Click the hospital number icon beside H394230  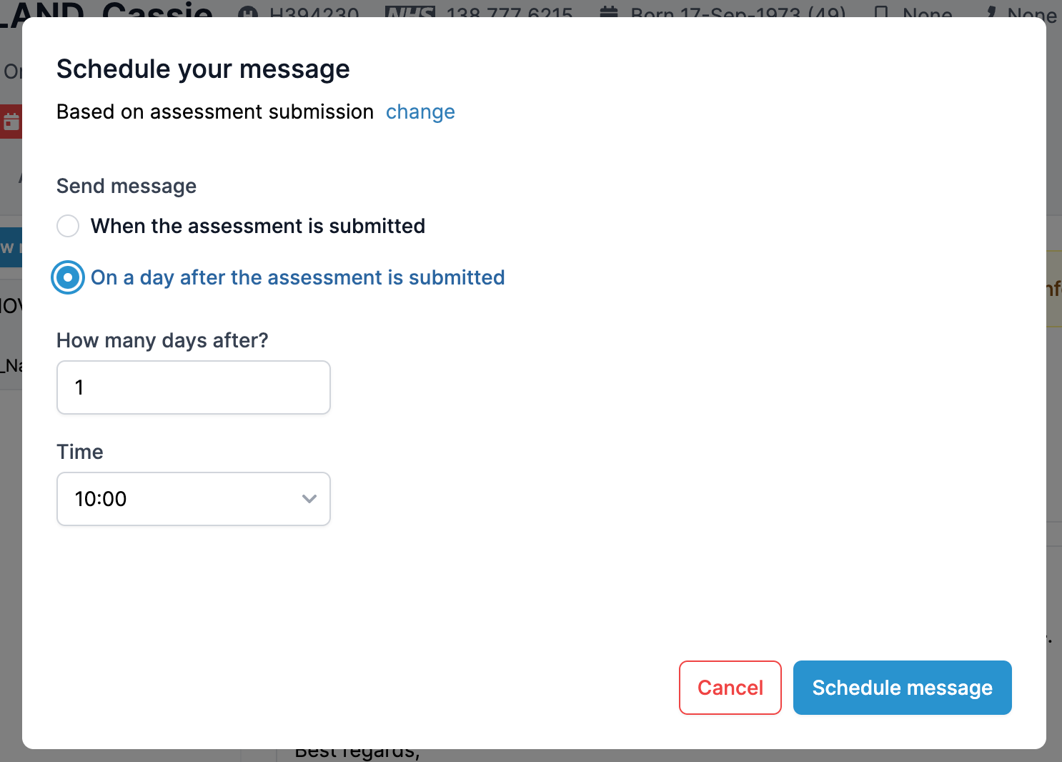tap(248, 12)
